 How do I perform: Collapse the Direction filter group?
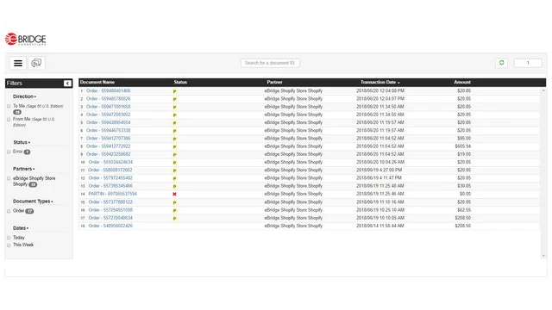[24, 96]
